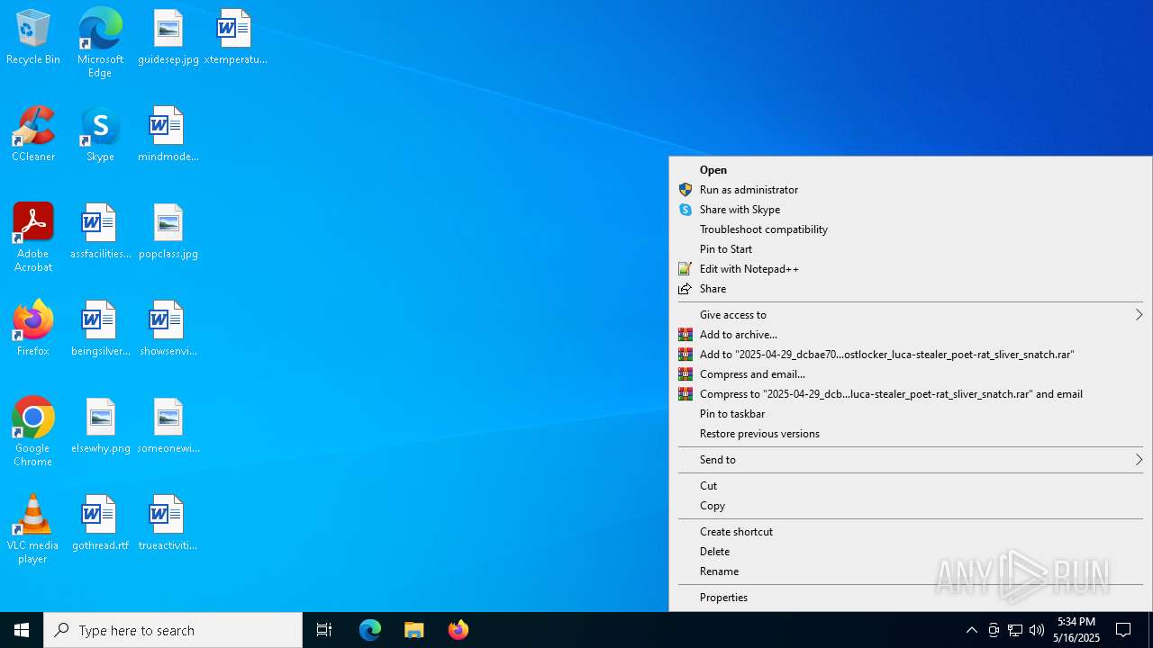Click the Windows Start button
The width and height of the screenshot is (1153, 648).
coord(22,630)
